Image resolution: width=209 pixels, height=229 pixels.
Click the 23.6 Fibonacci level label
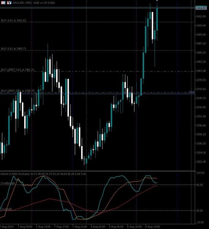click(191, 92)
